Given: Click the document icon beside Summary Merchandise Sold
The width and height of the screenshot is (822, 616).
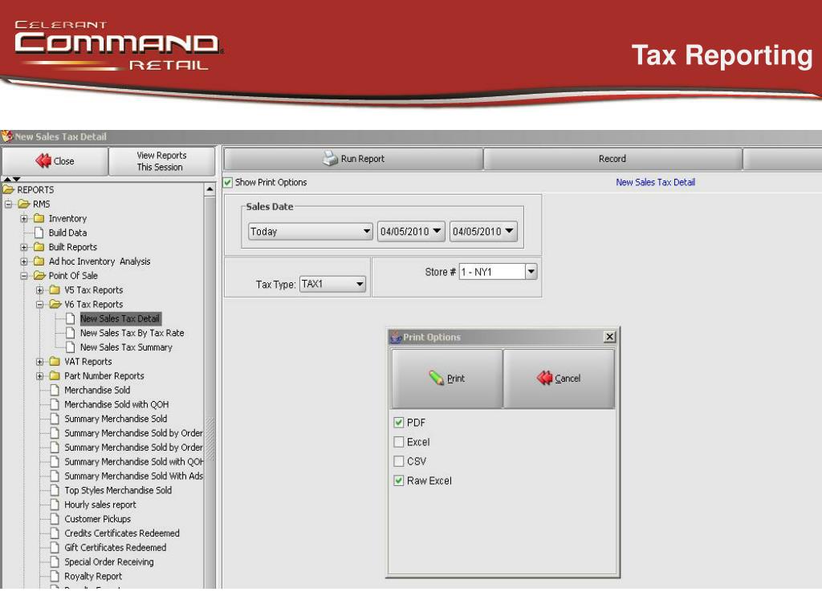Looking at the screenshot, I should [x=55, y=419].
